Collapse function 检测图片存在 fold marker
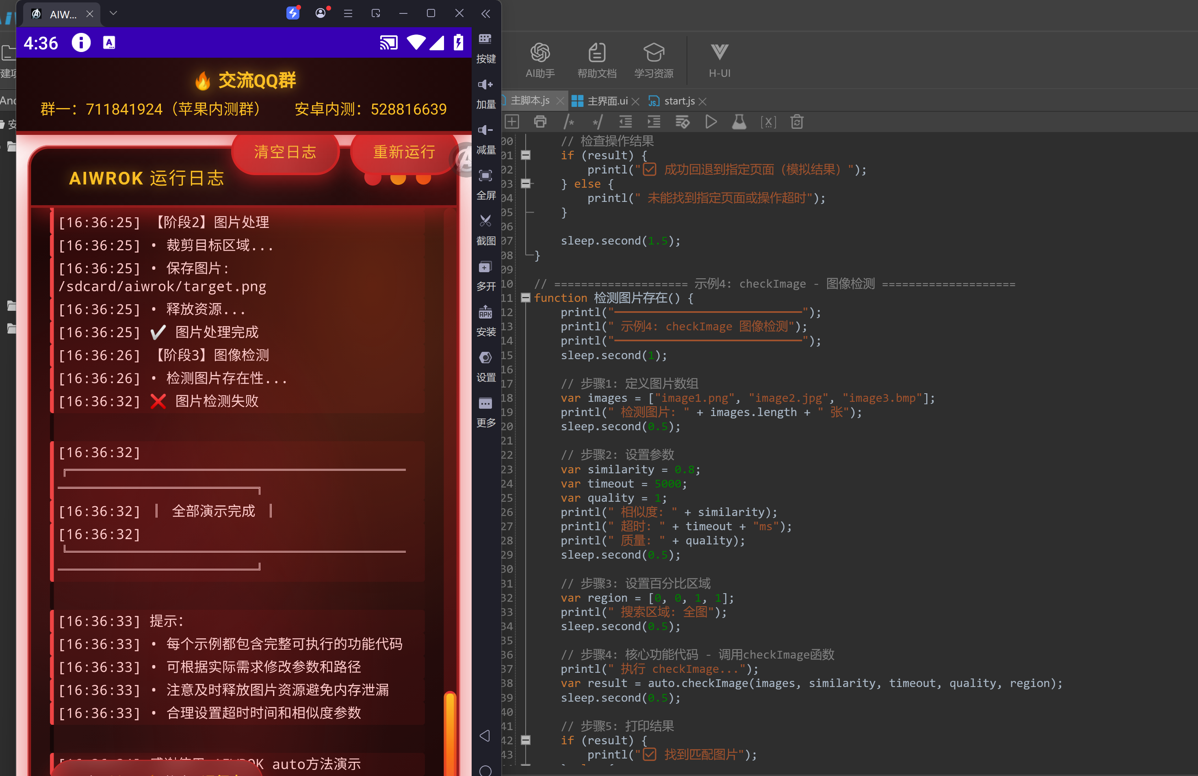The image size is (1198, 776). (526, 298)
